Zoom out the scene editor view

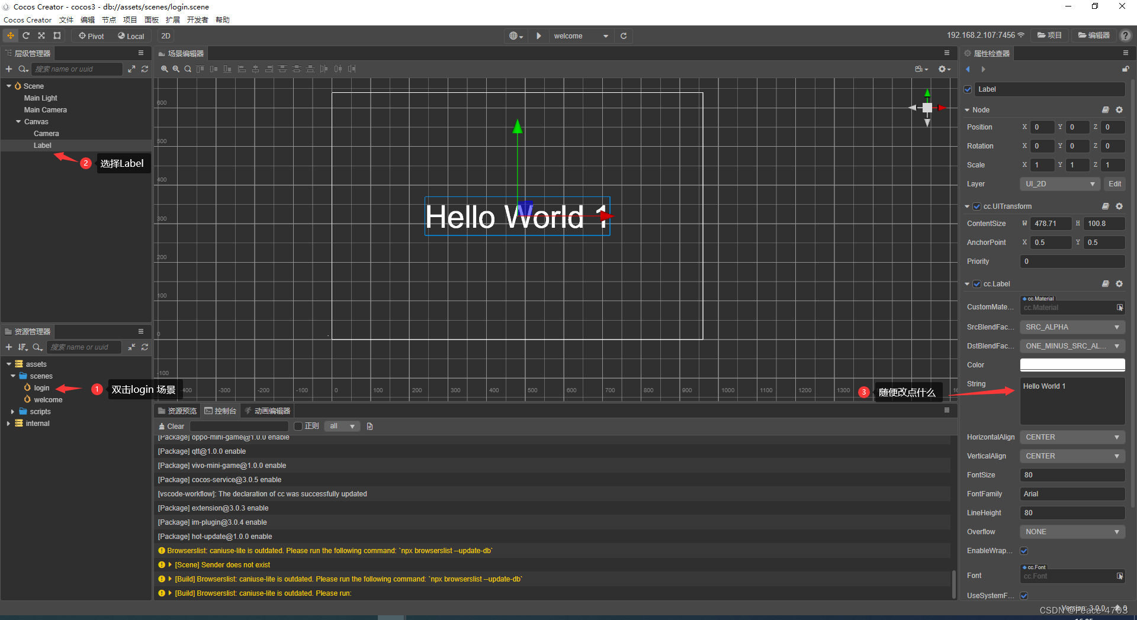click(x=176, y=69)
